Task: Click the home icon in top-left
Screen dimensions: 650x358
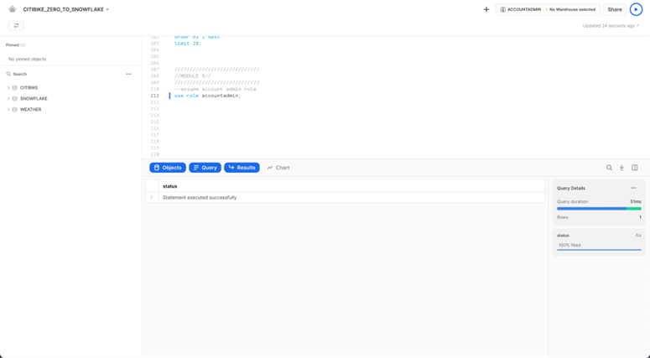Action: click(12, 9)
